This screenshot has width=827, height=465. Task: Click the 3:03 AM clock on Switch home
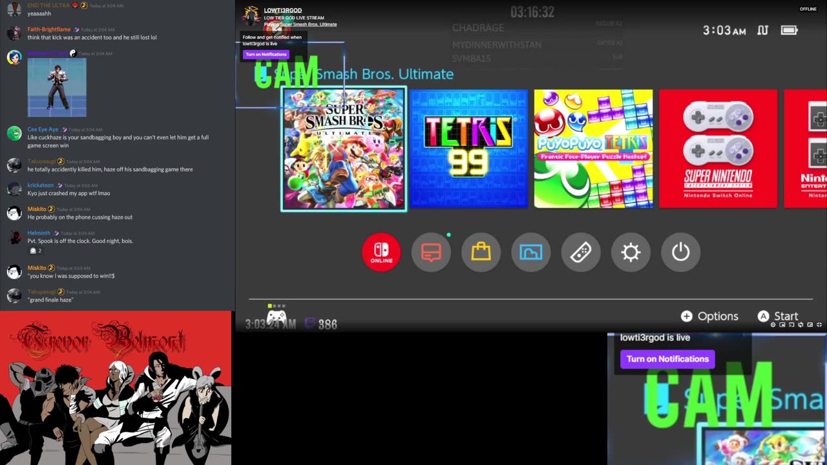724,30
